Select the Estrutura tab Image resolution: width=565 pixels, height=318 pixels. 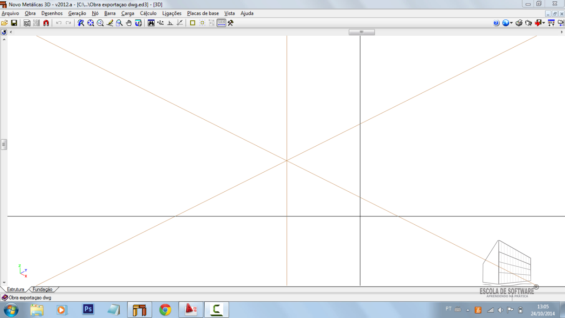tap(15, 289)
